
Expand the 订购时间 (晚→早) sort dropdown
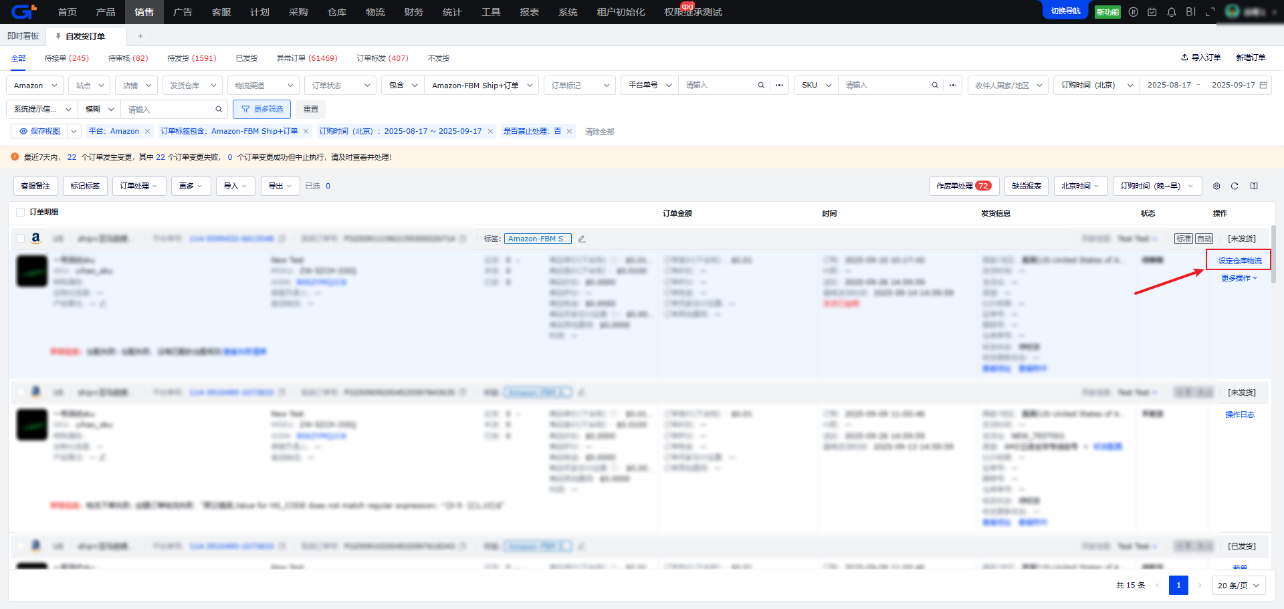click(1157, 186)
